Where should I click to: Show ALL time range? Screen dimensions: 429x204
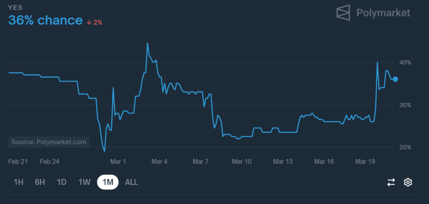pyautogui.click(x=131, y=182)
